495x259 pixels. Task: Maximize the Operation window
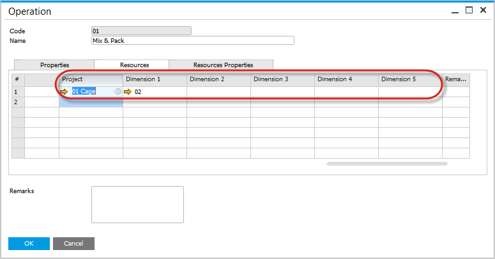[x=469, y=10]
